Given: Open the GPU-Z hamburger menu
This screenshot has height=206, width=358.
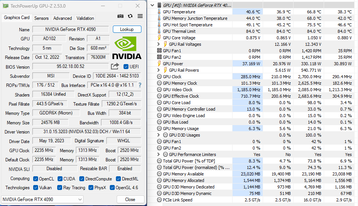Looking at the screenshot, I should pyautogui.click(x=140, y=16).
